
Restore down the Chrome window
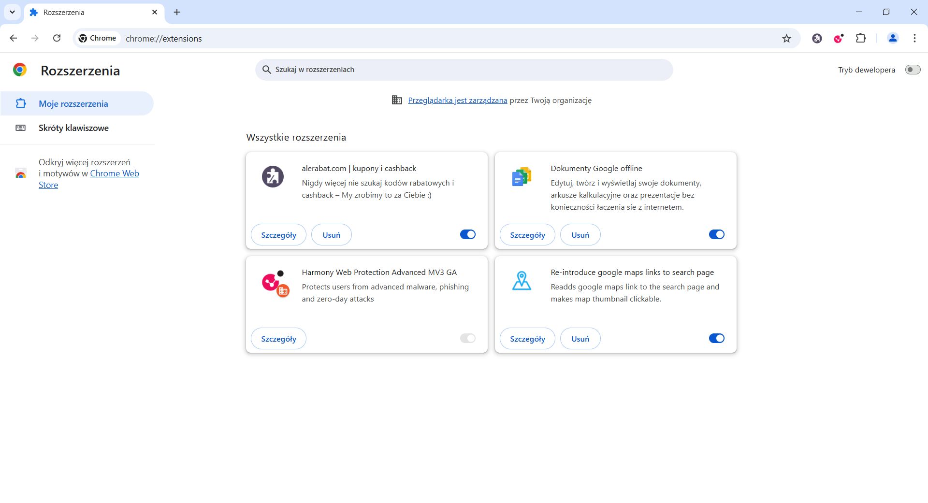[886, 12]
